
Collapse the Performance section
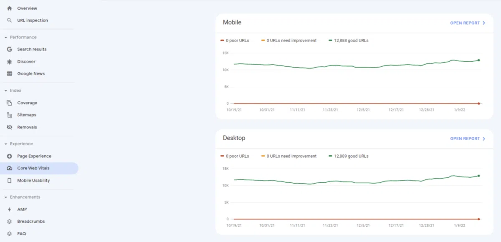(x=5, y=37)
